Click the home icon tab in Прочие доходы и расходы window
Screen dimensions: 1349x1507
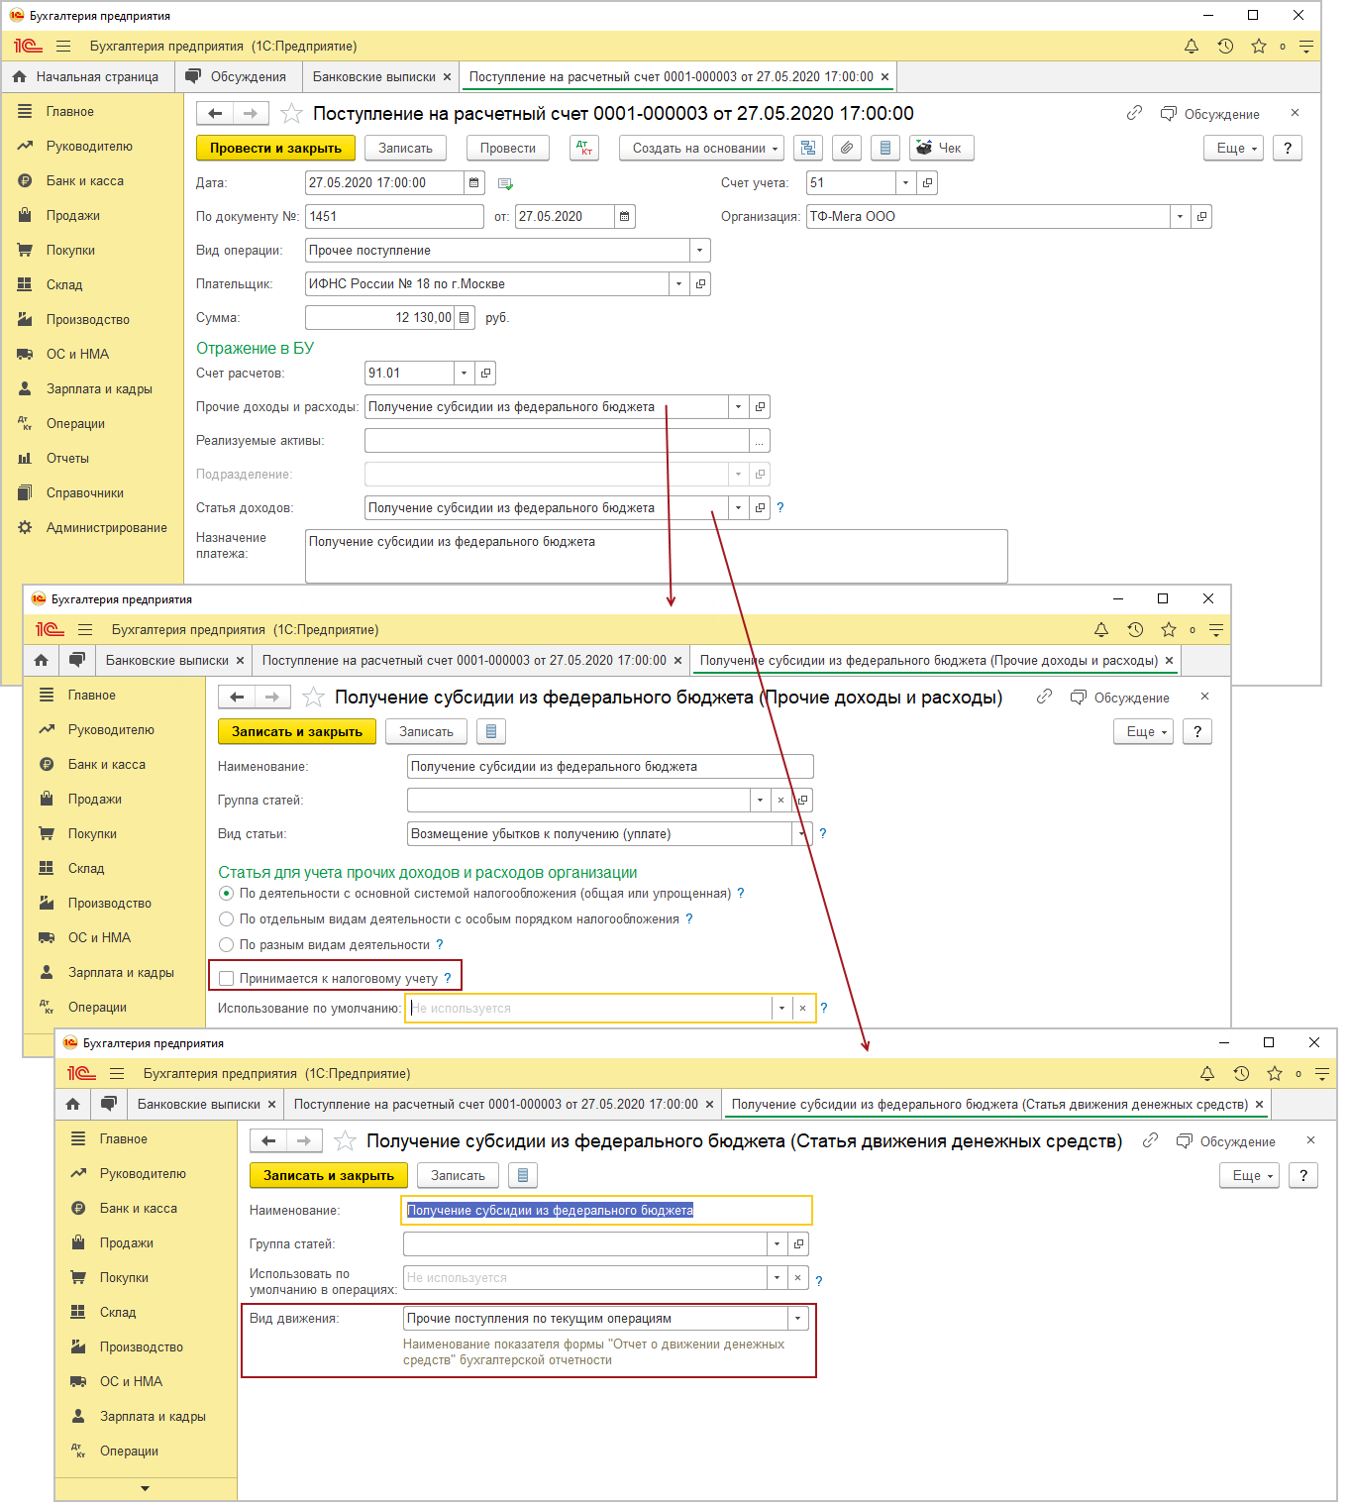41,661
